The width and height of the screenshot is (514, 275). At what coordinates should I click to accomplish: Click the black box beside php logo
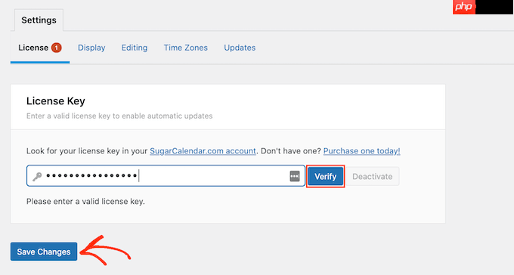coord(494,7)
